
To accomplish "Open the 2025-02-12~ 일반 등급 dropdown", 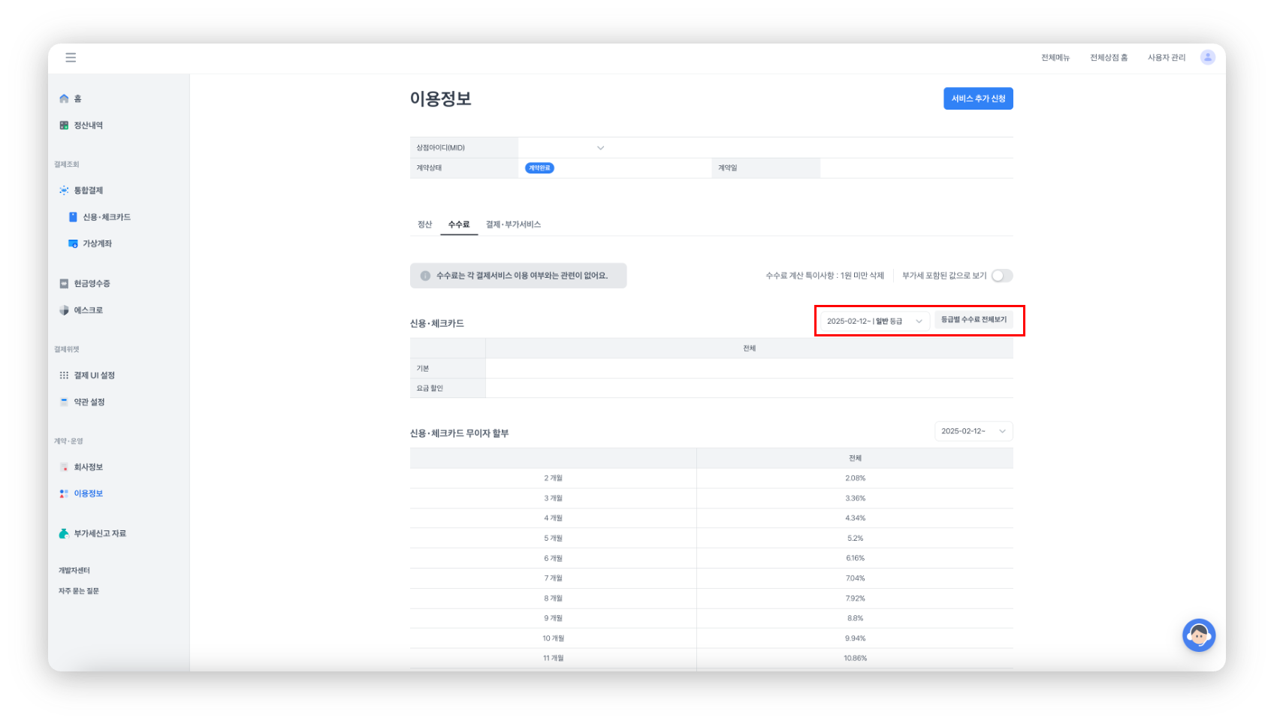I will tap(874, 321).
